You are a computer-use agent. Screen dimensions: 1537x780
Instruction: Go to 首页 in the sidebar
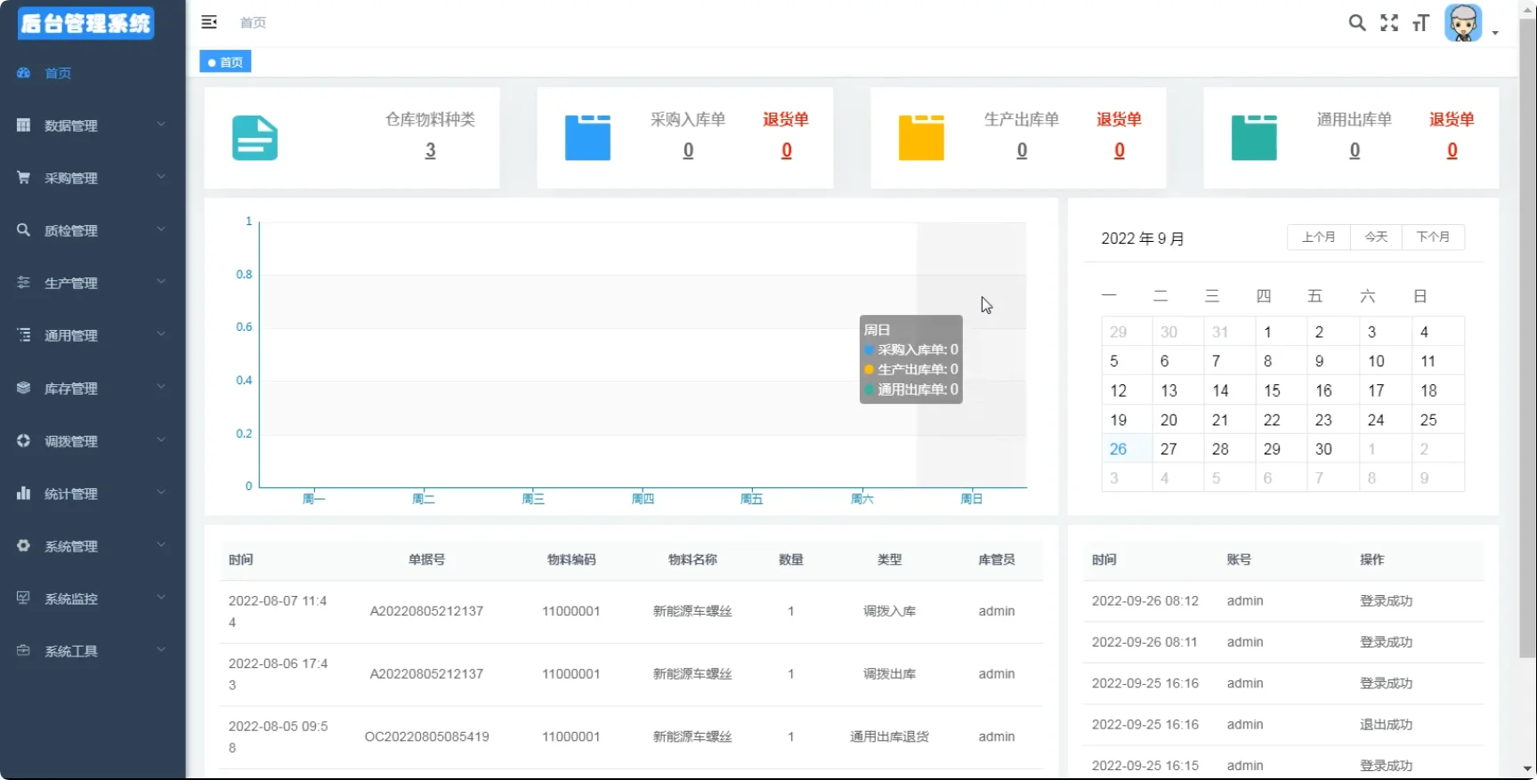point(59,73)
